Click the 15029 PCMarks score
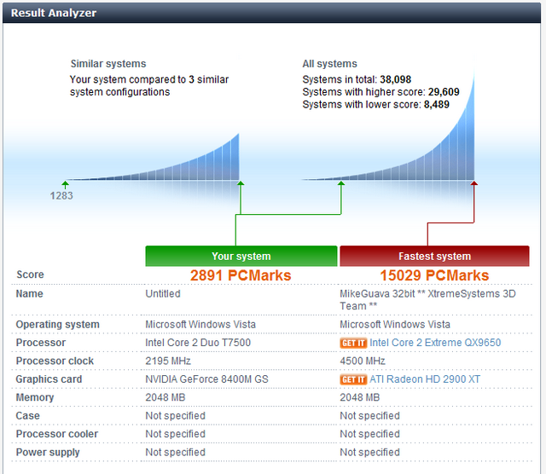This screenshot has width=546, height=474. [434, 275]
